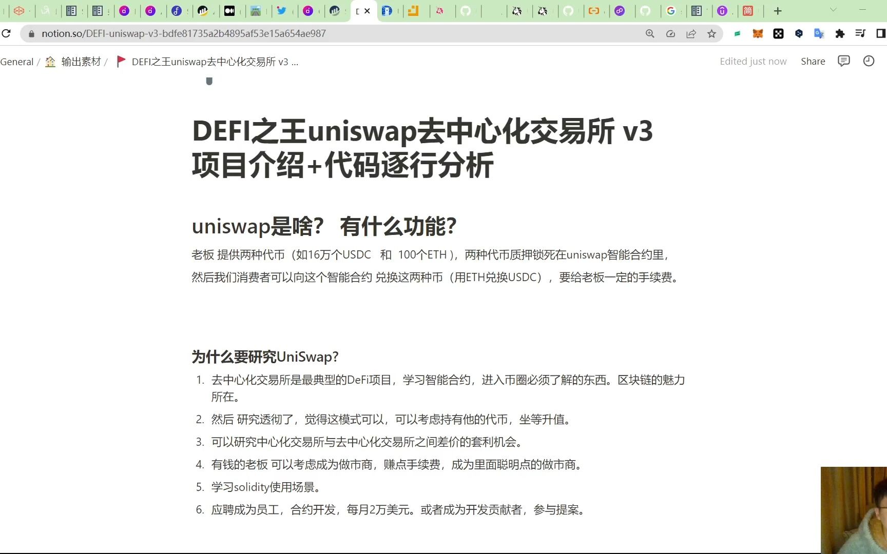Screen dimensions: 887x554
Task: Go to General workspace breadcrumb
Action: pyautogui.click(x=17, y=62)
